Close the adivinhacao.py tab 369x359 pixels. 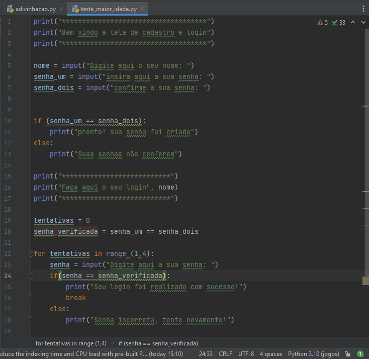pos(61,9)
